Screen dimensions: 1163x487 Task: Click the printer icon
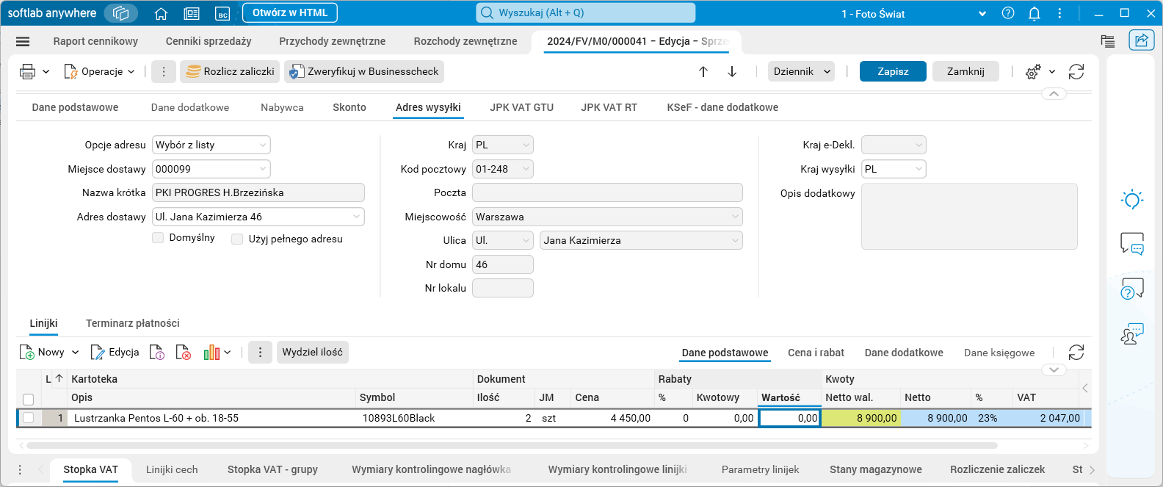(28, 71)
